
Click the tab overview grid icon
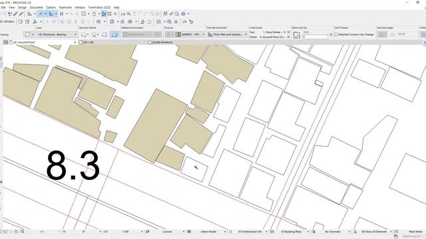(6, 42)
